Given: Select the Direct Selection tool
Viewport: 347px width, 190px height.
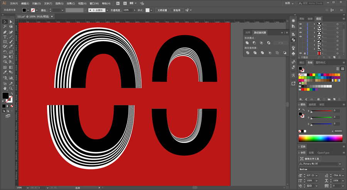Looking at the screenshot, I should (11, 22).
